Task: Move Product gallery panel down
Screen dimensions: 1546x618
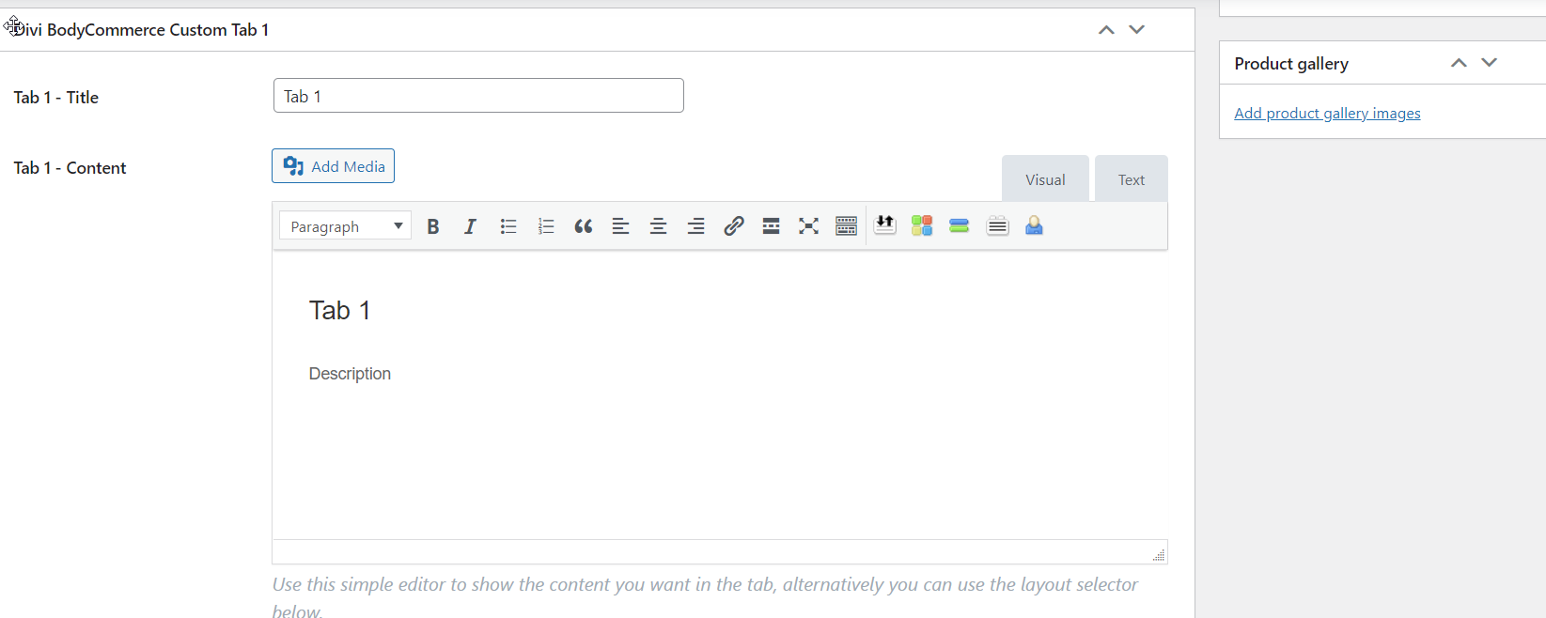Action: (1489, 63)
